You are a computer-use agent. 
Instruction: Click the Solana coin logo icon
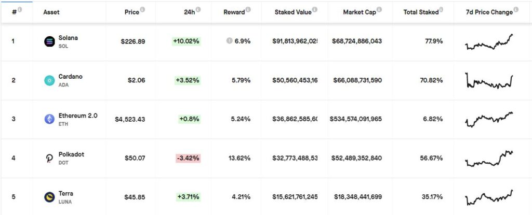50,42
